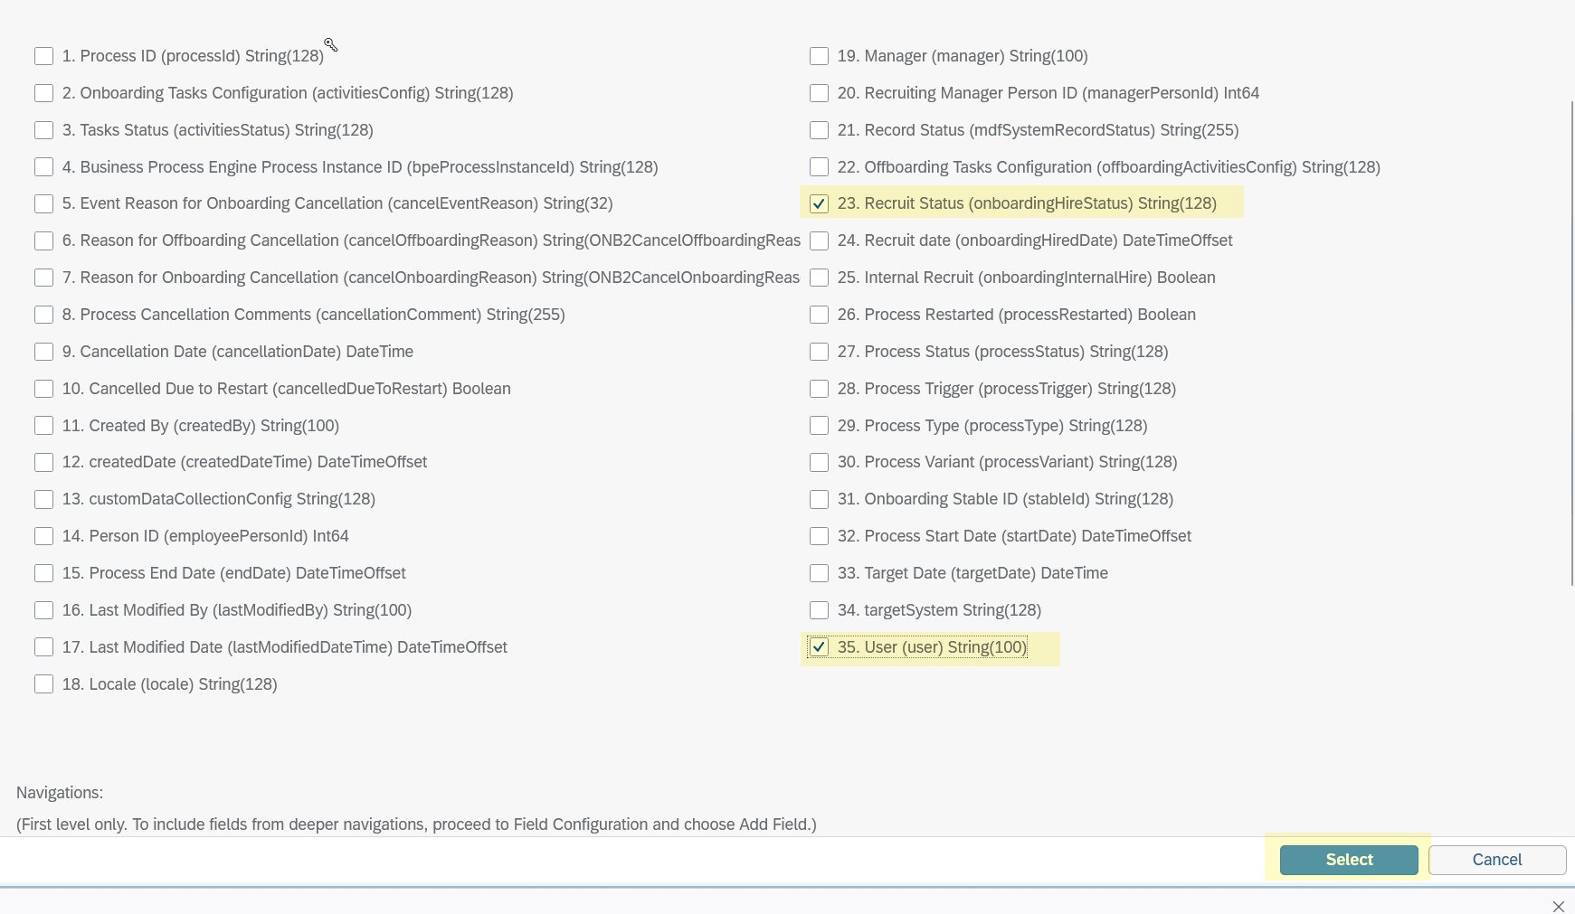Uncheck Recruit Status (onboardingHireStatus) checkbox

click(x=819, y=203)
